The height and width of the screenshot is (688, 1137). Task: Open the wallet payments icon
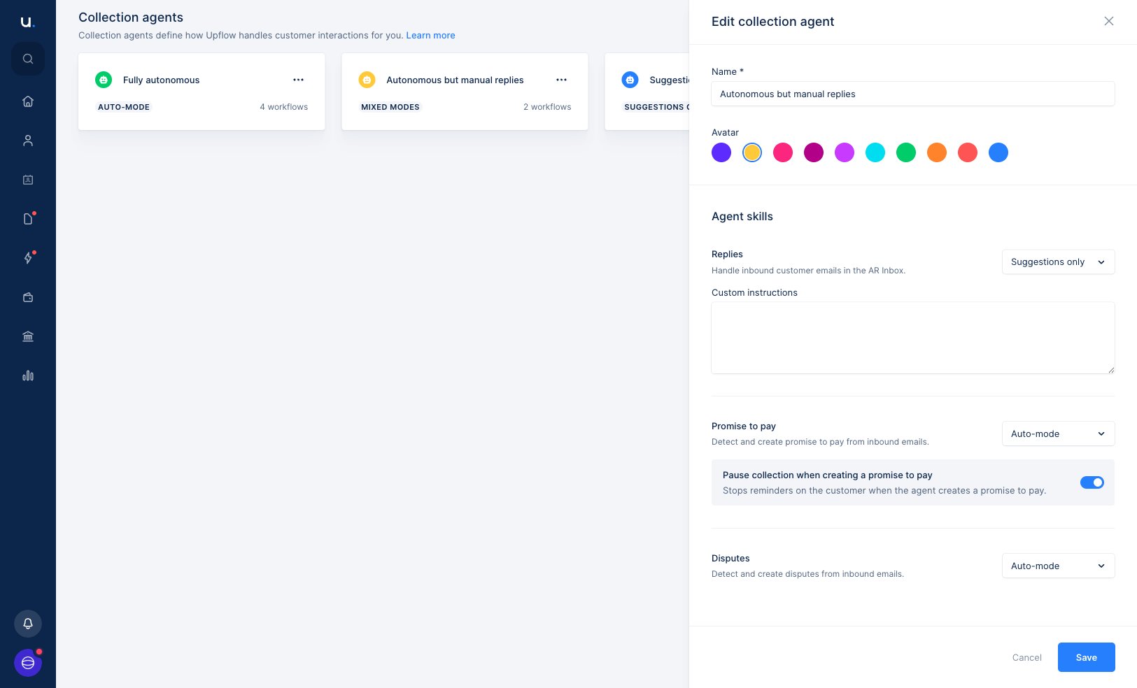click(28, 297)
